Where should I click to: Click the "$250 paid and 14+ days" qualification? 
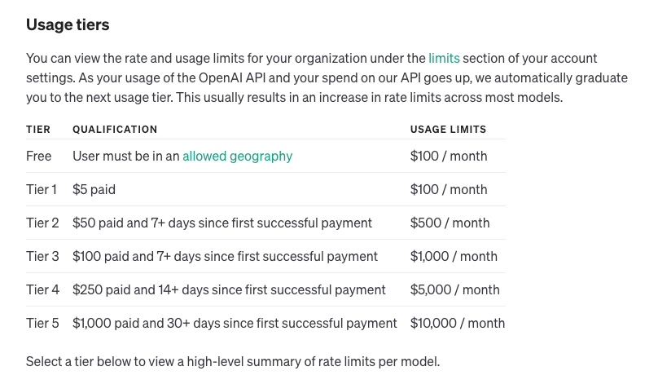coord(229,289)
